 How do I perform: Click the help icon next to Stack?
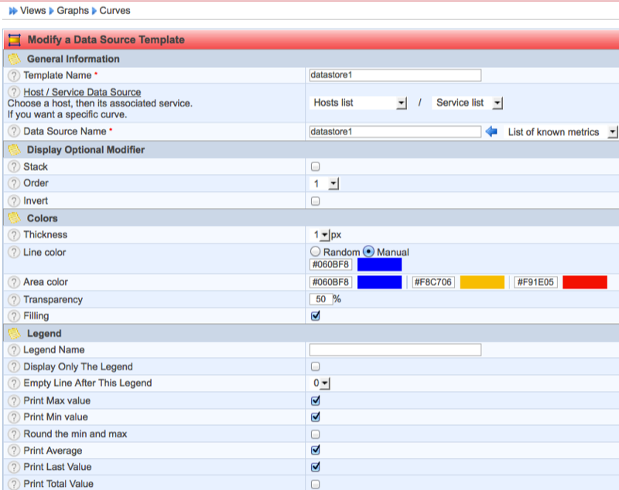(x=14, y=167)
